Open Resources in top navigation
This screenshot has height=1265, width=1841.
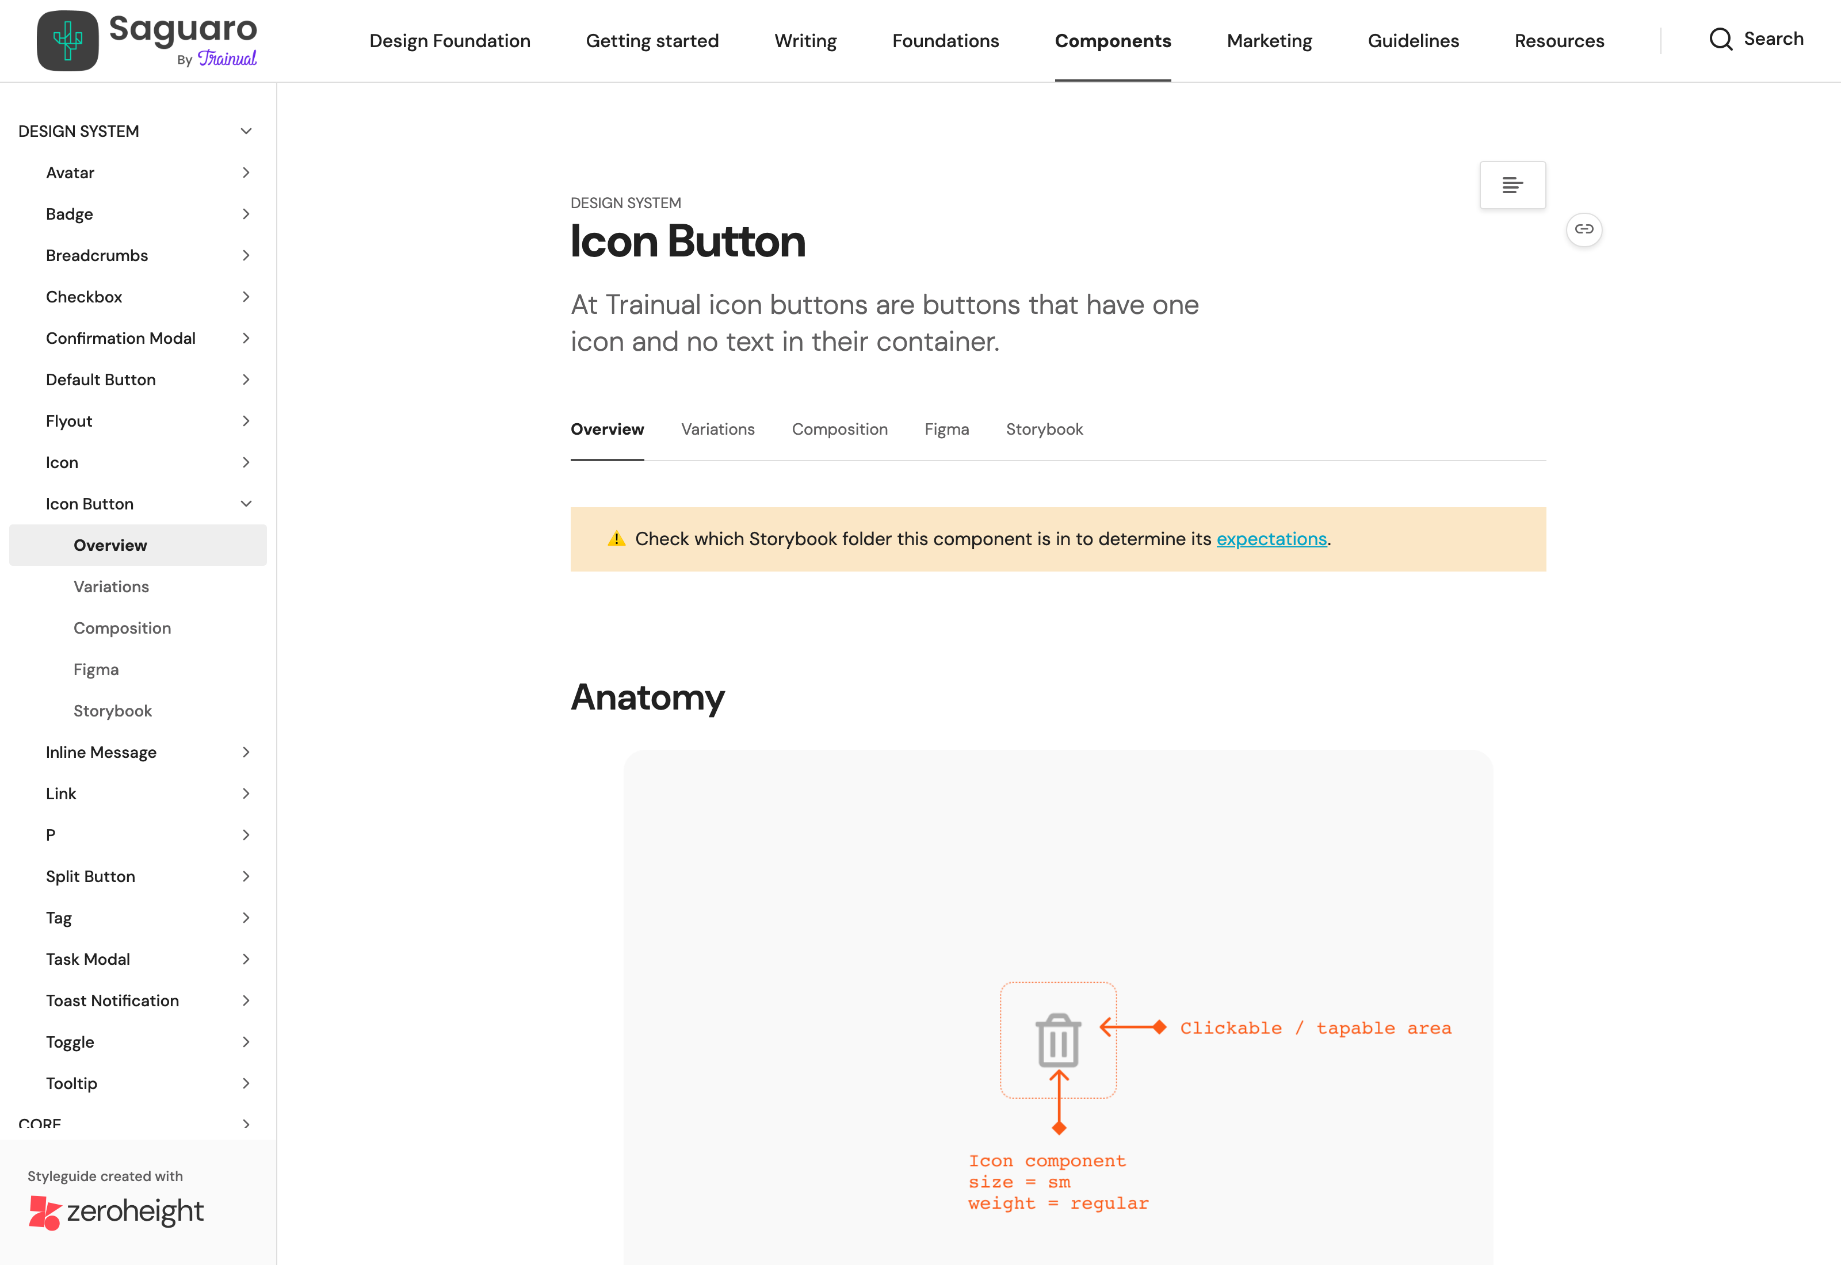pos(1559,40)
